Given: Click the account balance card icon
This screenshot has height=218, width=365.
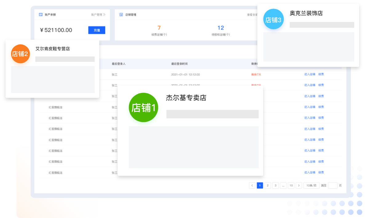Looking at the screenshot, I should 41,14.
